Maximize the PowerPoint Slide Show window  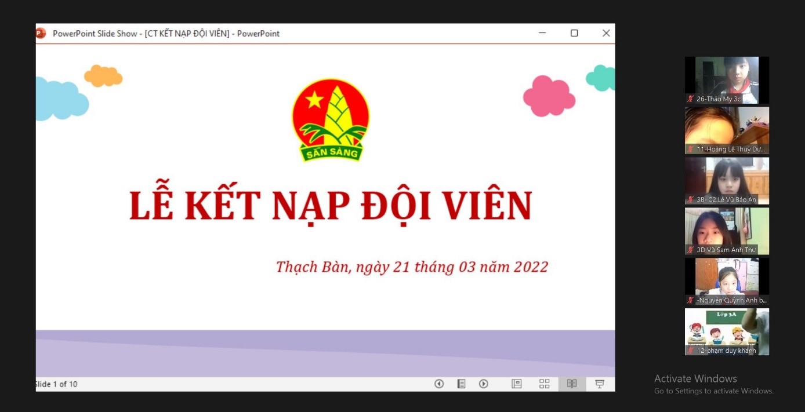click(x=574, y=33)
